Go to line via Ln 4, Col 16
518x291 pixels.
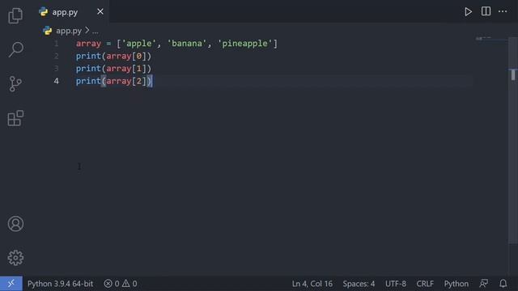pyautogui.click(x=312, y=284)
